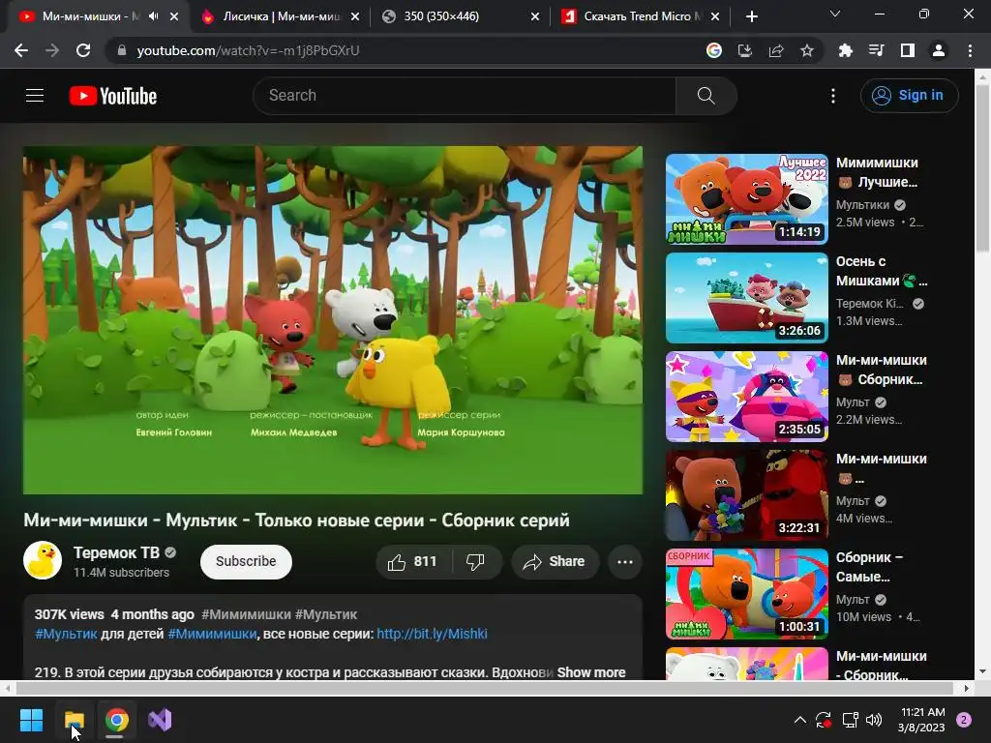Open the YouTube hamburger guide menu
The height and width of the screenshot is (743, 991).
tap(35, 96)
